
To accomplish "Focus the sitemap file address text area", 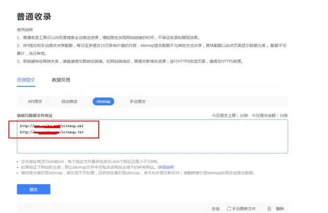I will pyautogui.click(x=153, y=136).
